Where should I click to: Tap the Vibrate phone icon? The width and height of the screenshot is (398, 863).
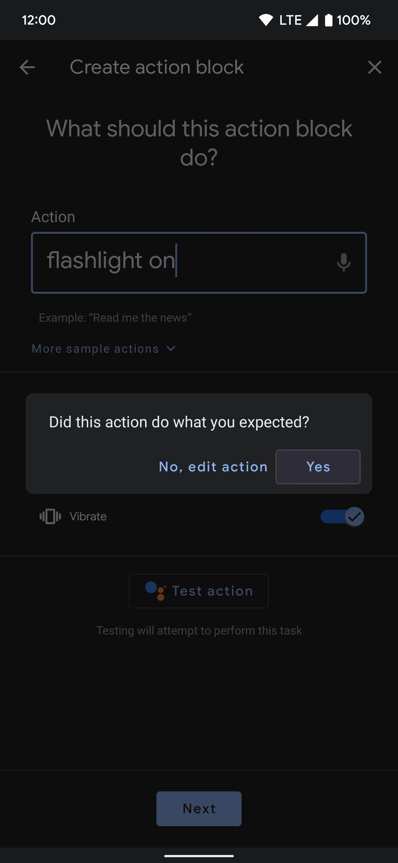pos(50,516)
